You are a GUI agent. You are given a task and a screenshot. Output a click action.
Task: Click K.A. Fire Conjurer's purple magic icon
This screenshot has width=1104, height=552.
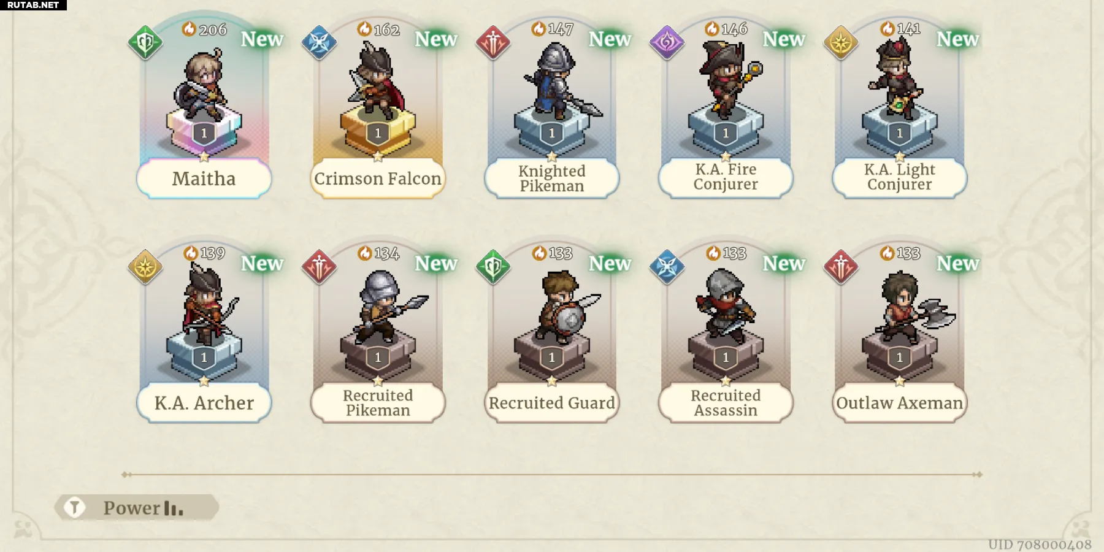(x=667, y=42)
